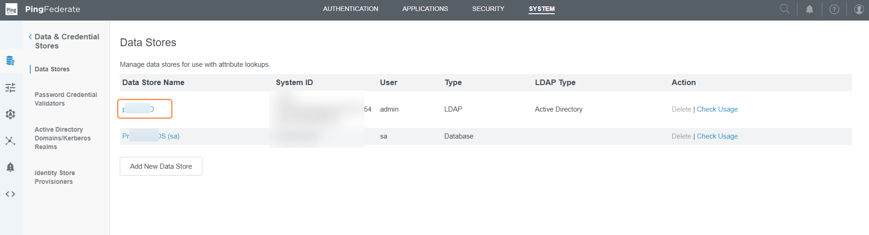Viewport: 869px width, 235px height.
Task: Open the SYSTEM top menu
Action: tap(541, 9)
